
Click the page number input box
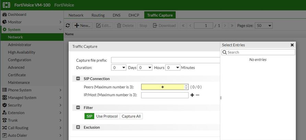pyautogui.click(x=203, y=25)
